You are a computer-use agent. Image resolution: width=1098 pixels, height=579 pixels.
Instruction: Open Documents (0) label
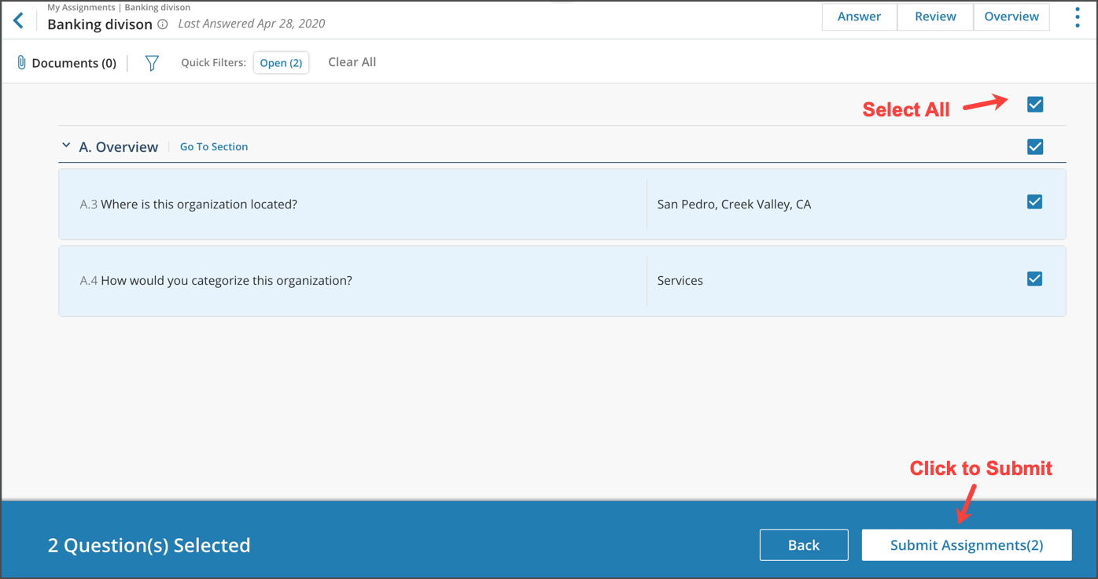click(x=74, y=63)
